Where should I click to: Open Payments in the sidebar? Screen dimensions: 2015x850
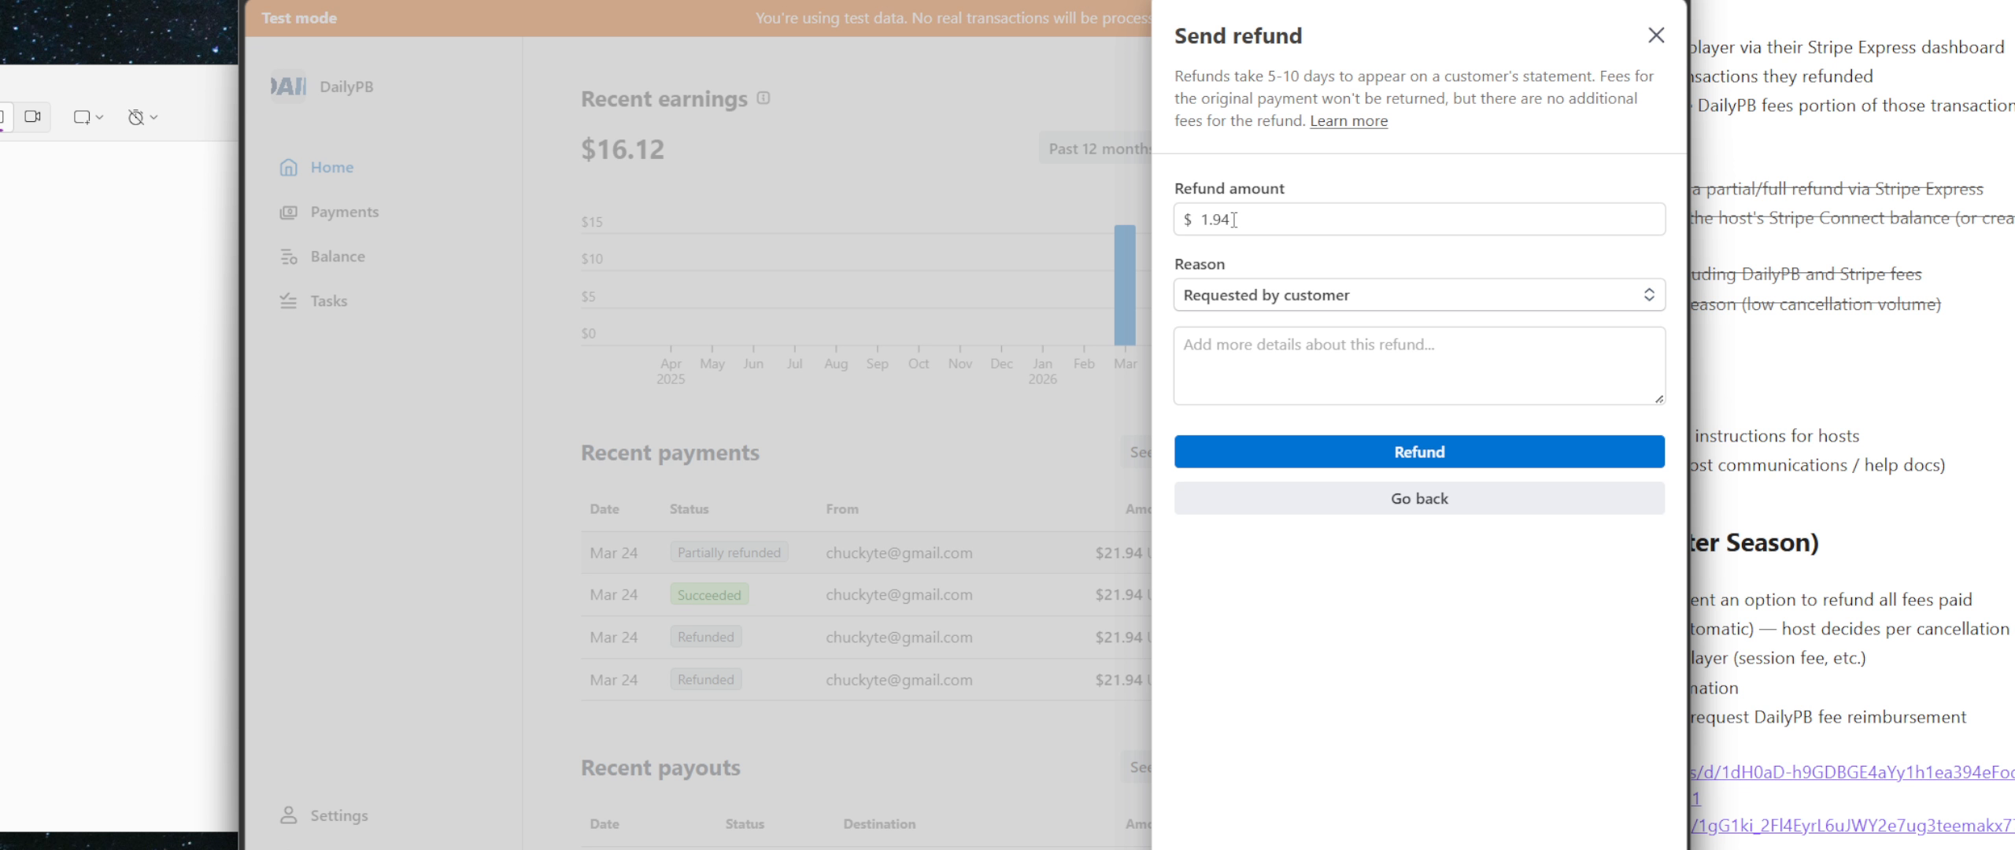[344, 212]
